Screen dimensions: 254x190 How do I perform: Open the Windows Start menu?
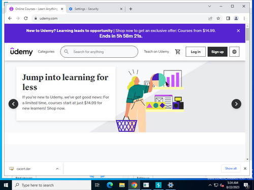click(x=6, y=185)
